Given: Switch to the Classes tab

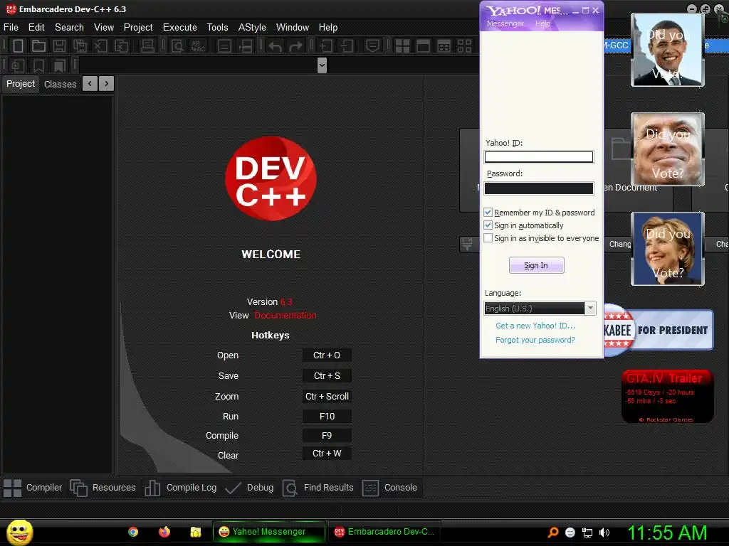Looking at the screenshot, I should [x=60, y=84].
